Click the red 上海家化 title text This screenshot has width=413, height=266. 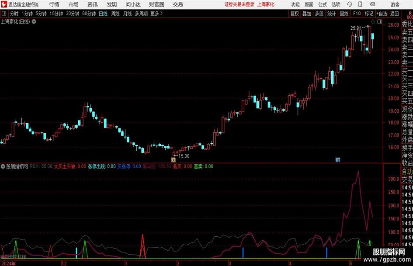point(266,4)
